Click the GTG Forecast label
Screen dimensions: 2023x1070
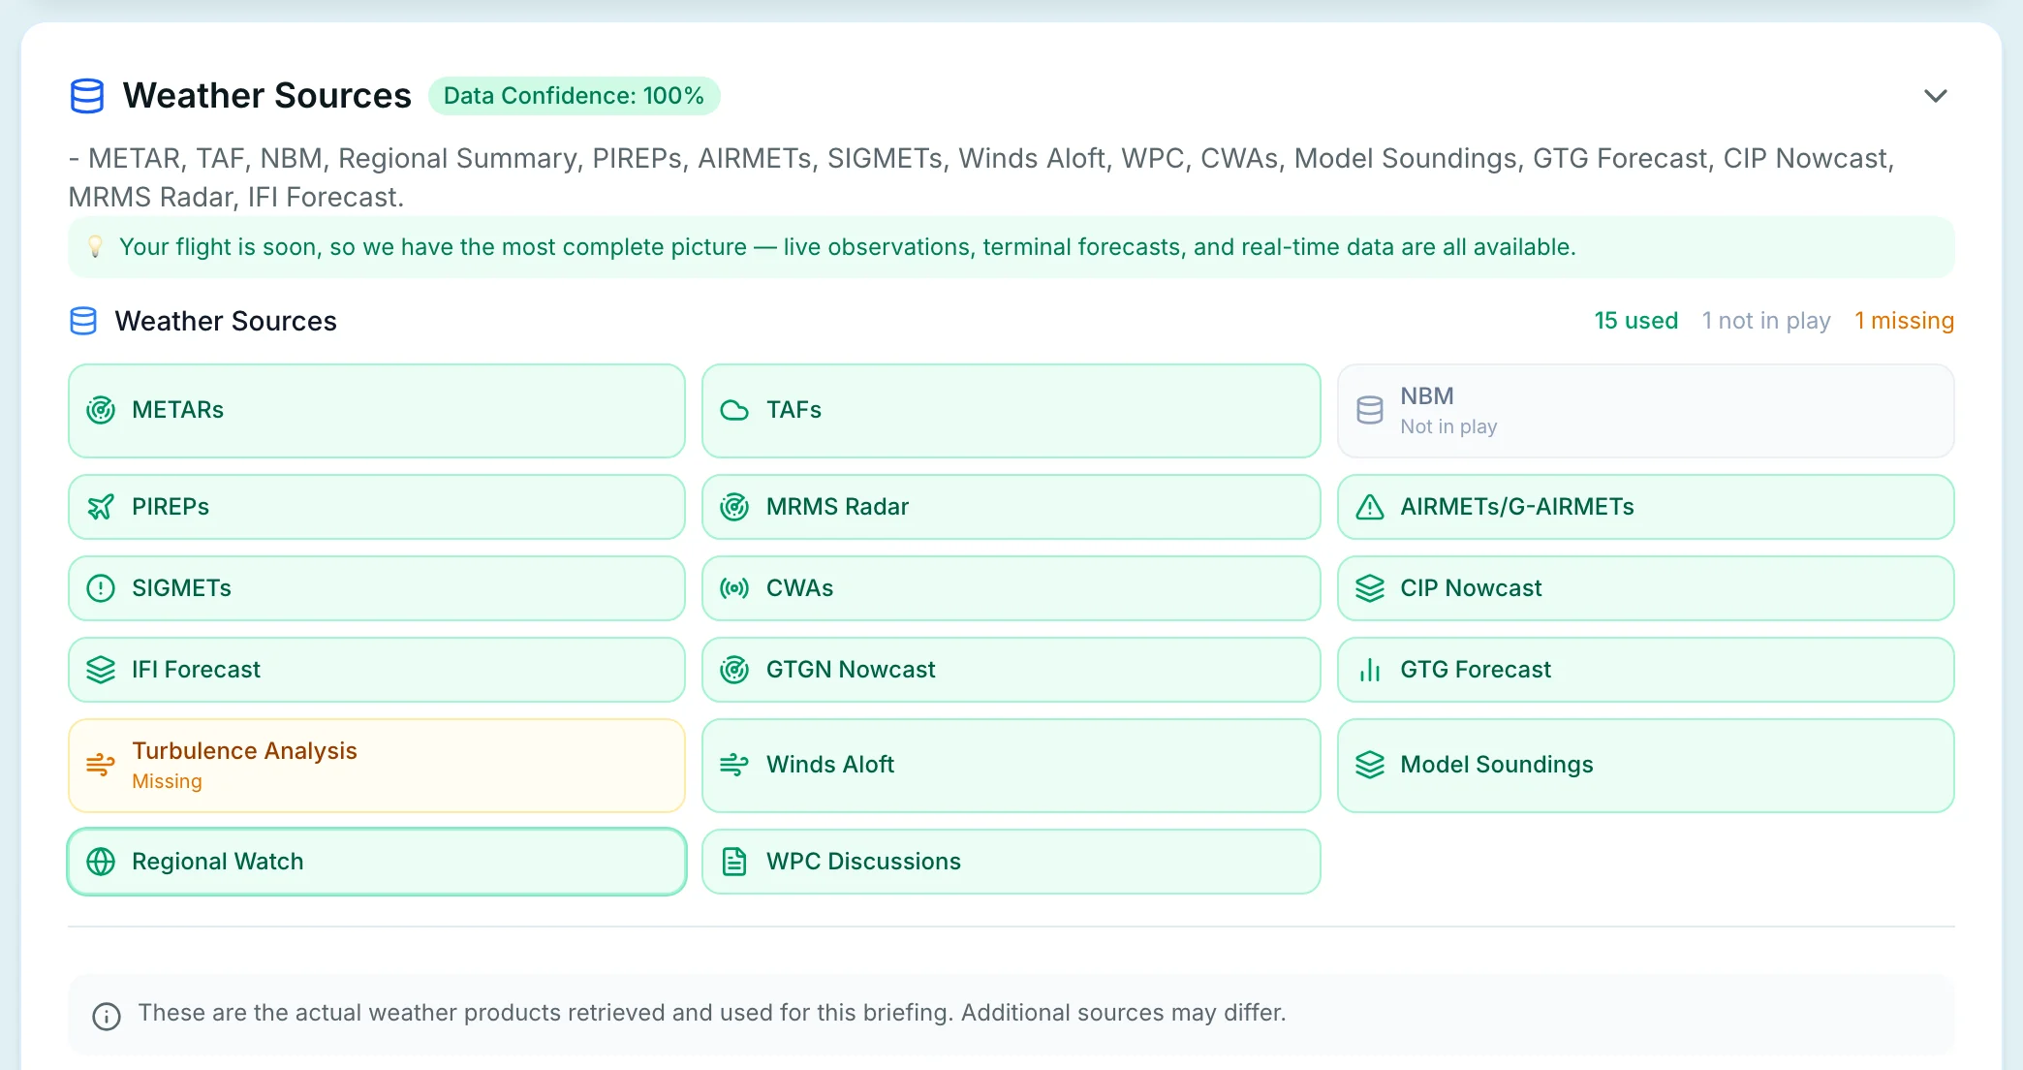pos(1475,670)
